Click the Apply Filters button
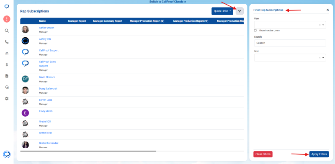The image size is (335, 164). (319, 154)
